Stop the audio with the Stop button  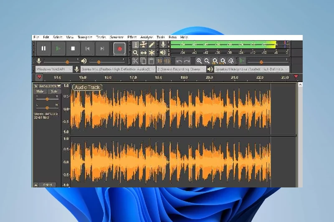click(x=73, y=48)
